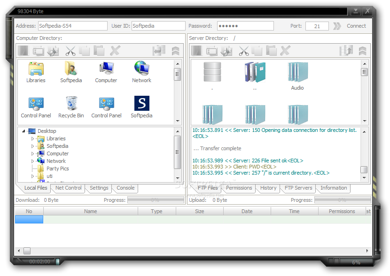The width and height of the screenshot is (390, 276).
Task: Click the download-from-server icon in the Computer Directory toolbar
Action: (x=159, y=50)
